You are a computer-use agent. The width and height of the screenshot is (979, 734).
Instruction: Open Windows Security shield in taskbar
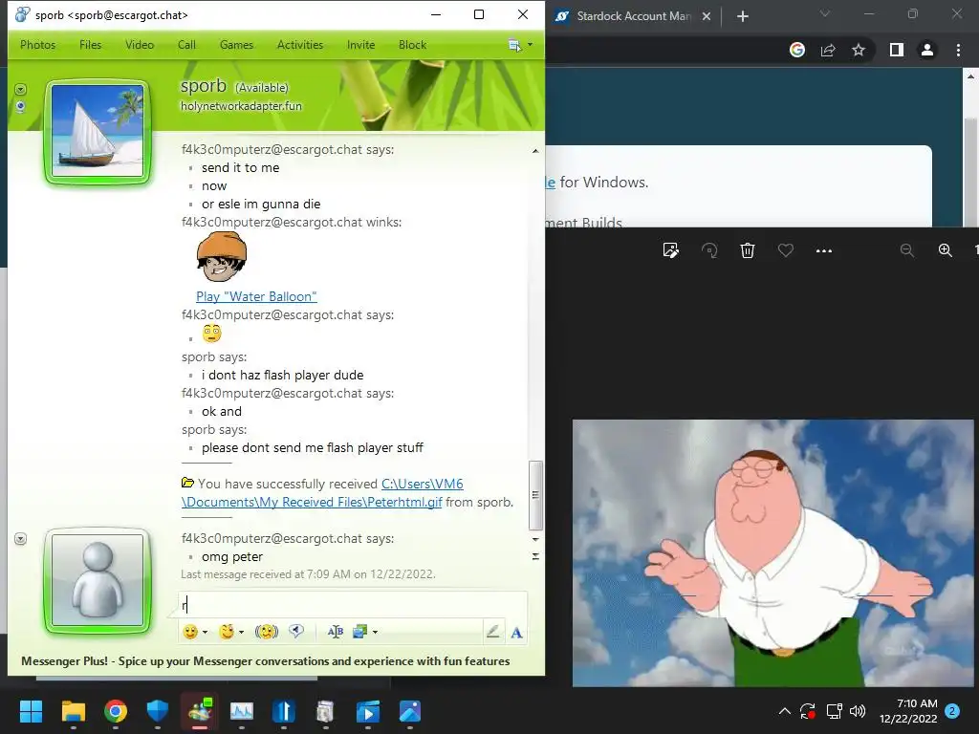[158, 711]
